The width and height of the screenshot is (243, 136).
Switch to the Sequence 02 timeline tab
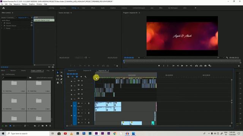87,71
